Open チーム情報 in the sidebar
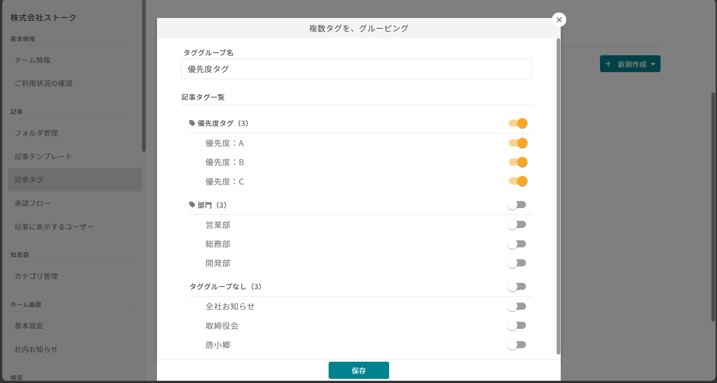 [x=33, y=60]
